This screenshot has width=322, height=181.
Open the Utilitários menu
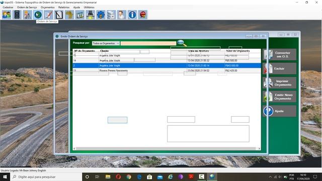click(89, 7)
